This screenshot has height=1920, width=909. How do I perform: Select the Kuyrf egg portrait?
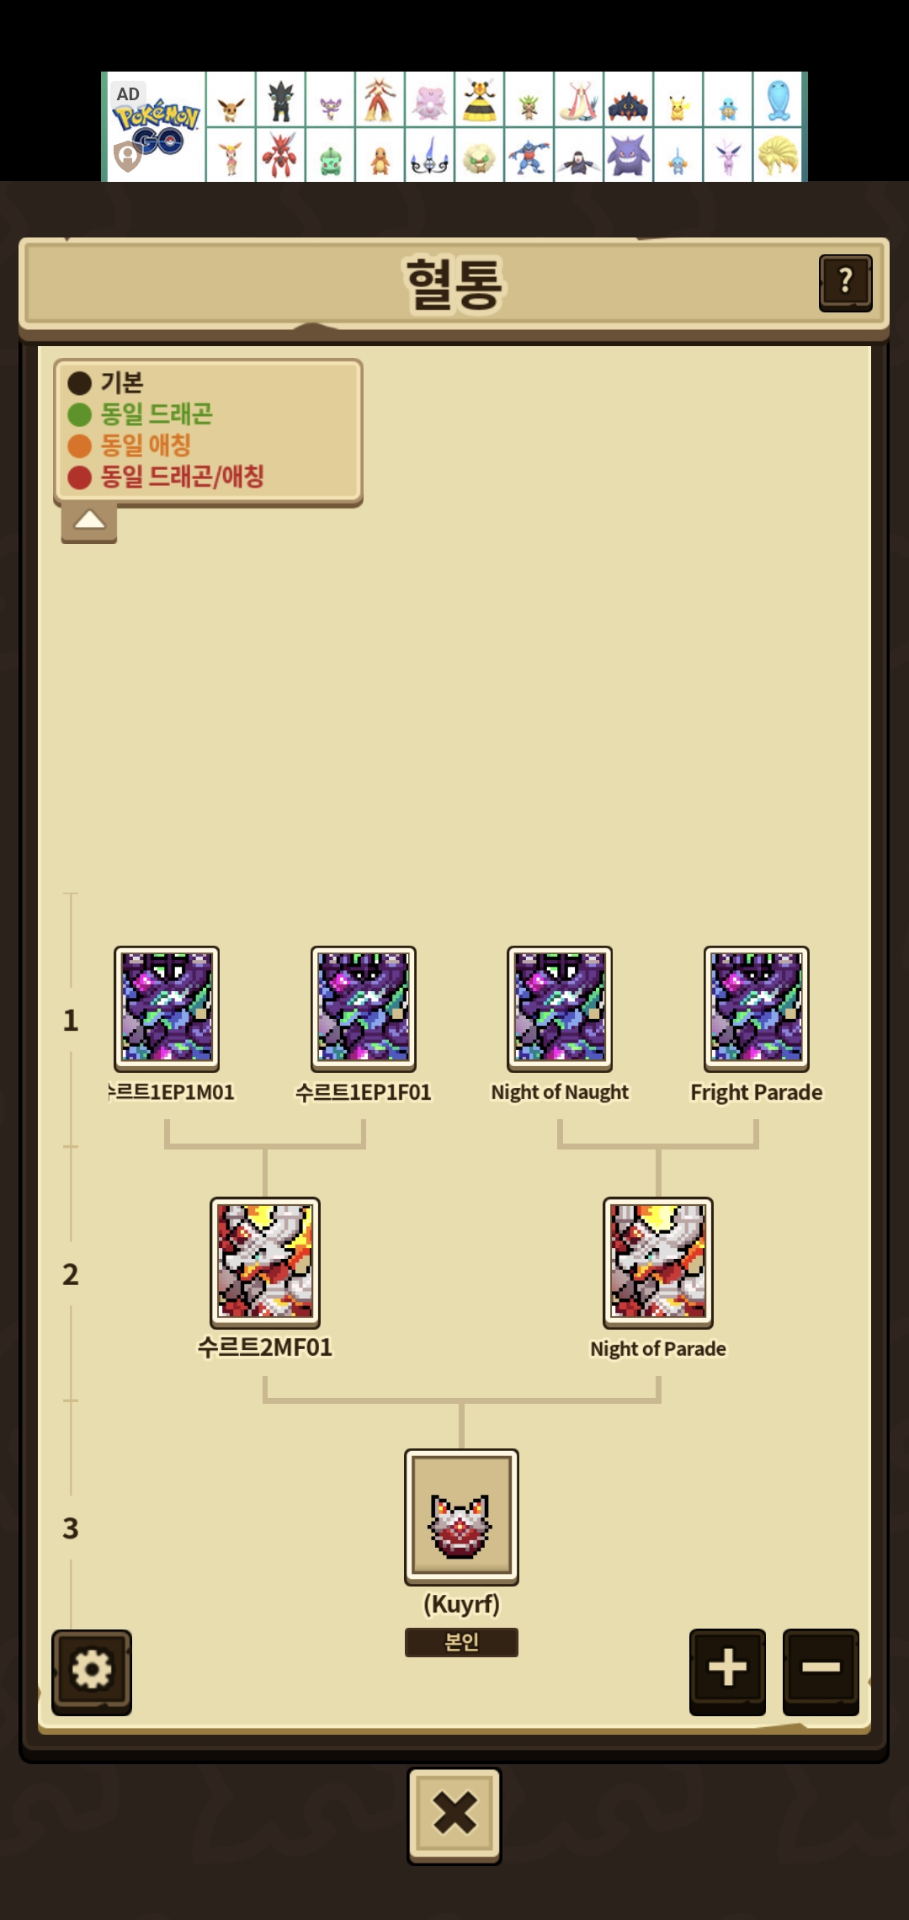pos(461,1517)
